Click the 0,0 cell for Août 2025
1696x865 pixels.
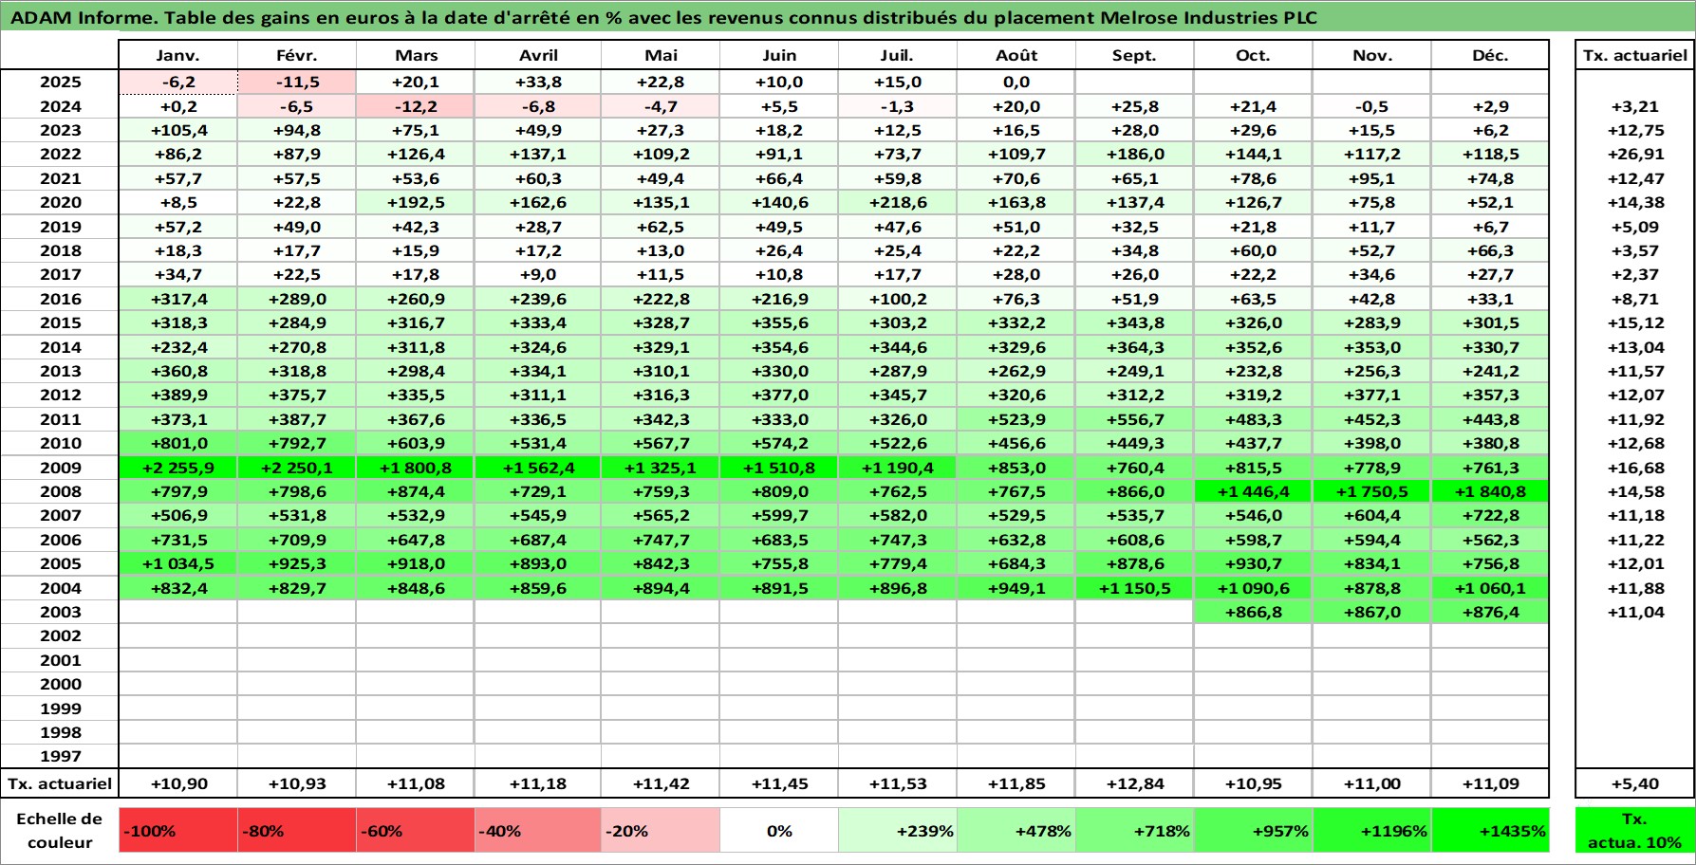1016,83
